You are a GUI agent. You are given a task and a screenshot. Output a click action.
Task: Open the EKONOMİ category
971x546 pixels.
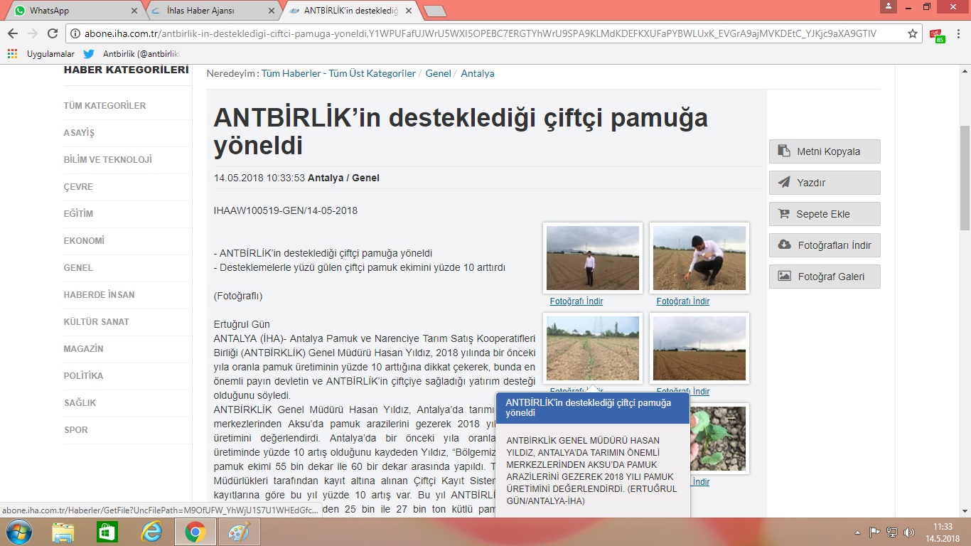click(x=84, y=241)
